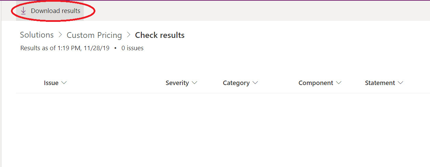The height and width of the screenshot is (167, 430).
Task: Select the Issue column header text
Action: tap(51, 83)
